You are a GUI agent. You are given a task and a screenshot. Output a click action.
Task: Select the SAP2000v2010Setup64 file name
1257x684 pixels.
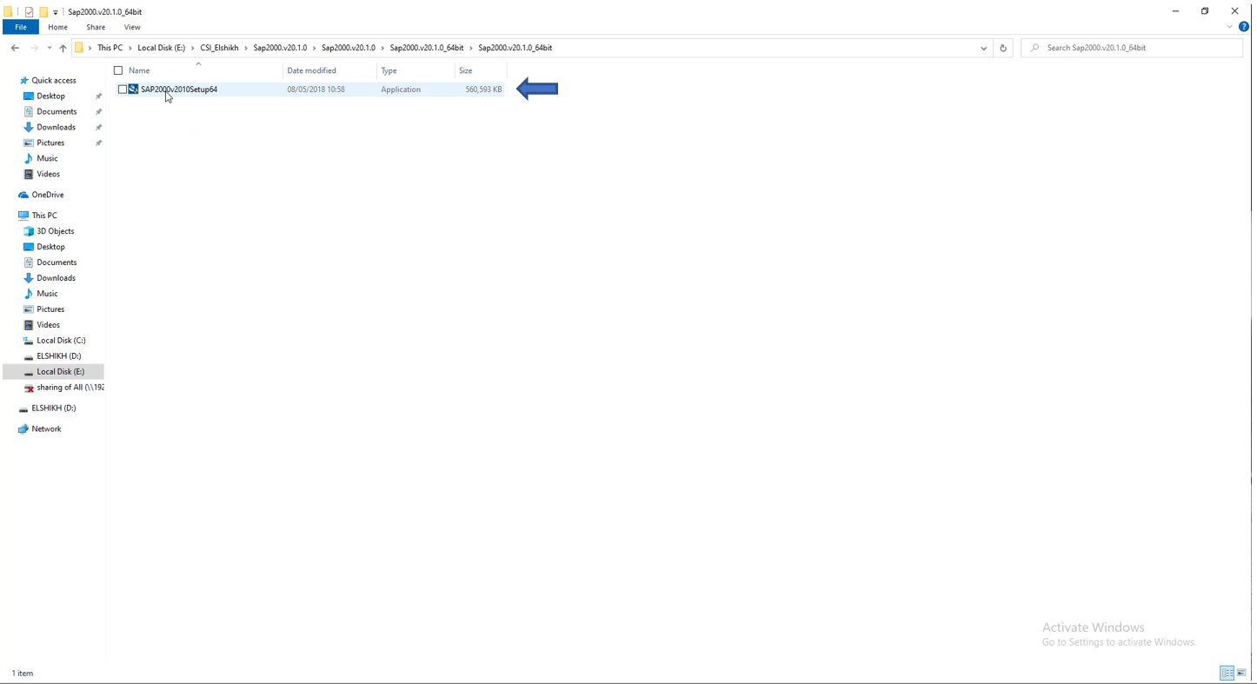click(179, 90)
